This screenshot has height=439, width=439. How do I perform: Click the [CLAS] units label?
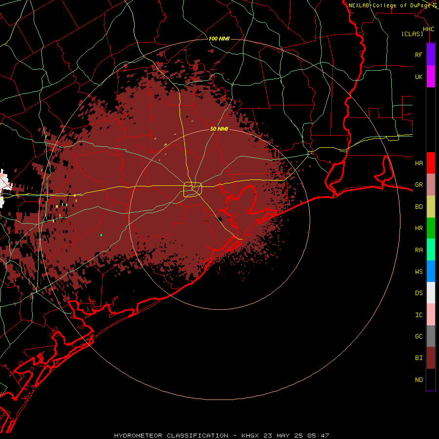(412, 34)
